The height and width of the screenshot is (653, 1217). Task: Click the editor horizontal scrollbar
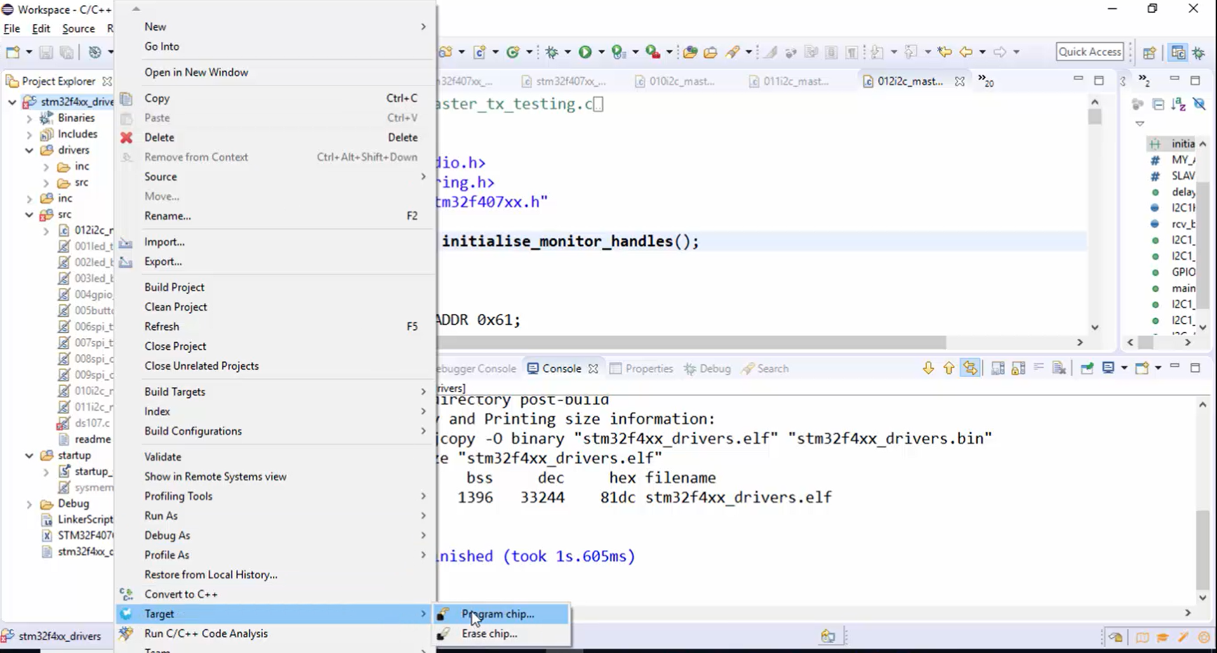click(x=691, y=343)
